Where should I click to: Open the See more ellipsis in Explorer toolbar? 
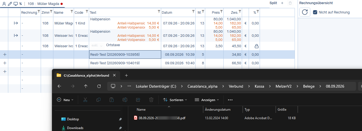(230, 100)
